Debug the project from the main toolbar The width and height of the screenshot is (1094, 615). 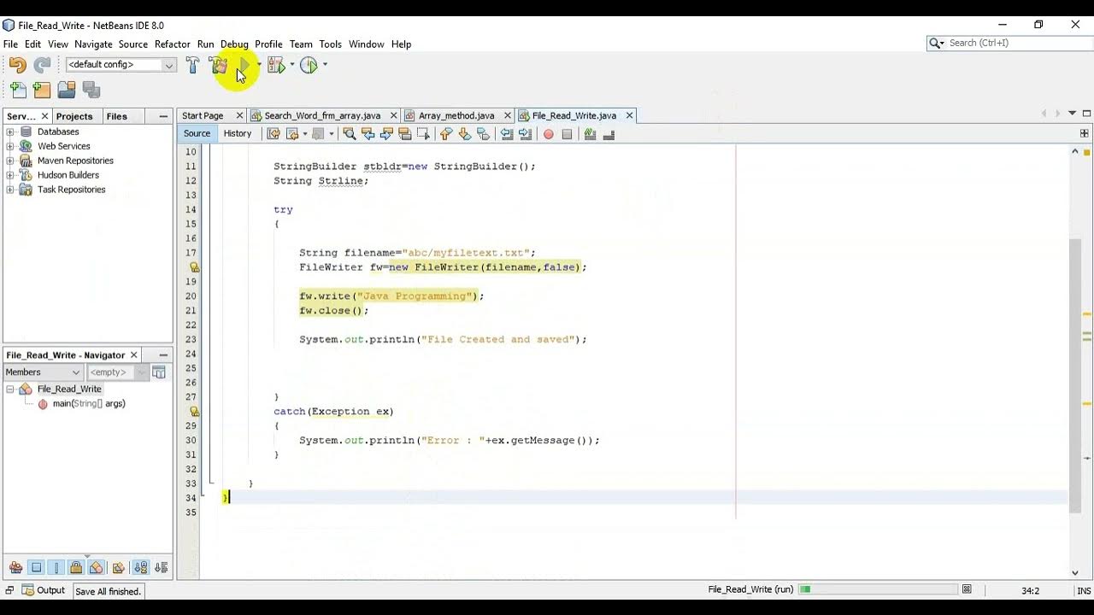point(275,65)
